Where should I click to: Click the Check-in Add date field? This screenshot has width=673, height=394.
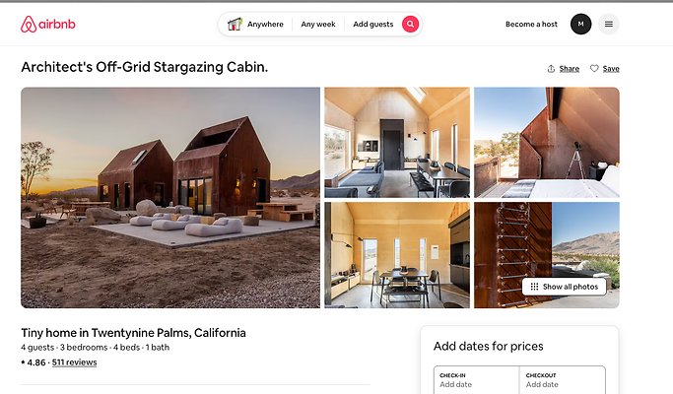[477, 380]
